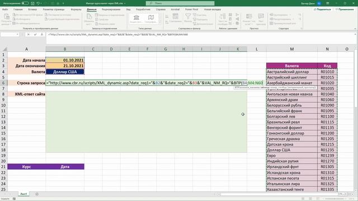Screen dimensions: 358x201
Task: Click the From Table/Range icon
Action: (x=14, y=23)
